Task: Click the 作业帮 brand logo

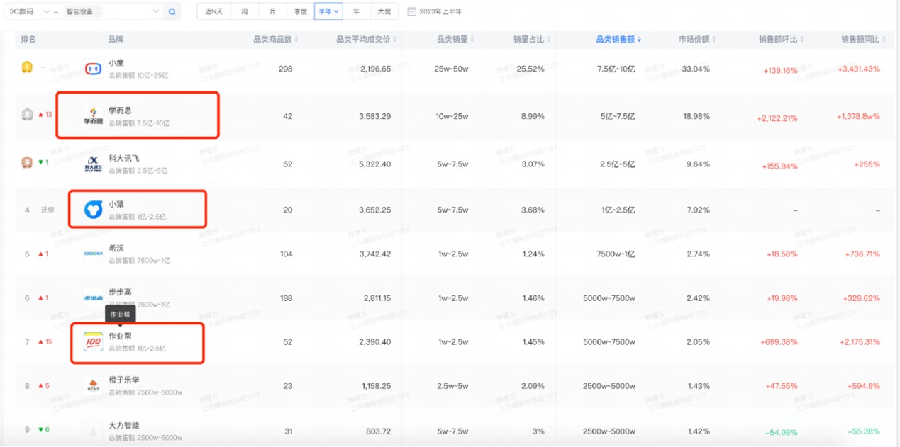Action: click(x=93, y=342)
